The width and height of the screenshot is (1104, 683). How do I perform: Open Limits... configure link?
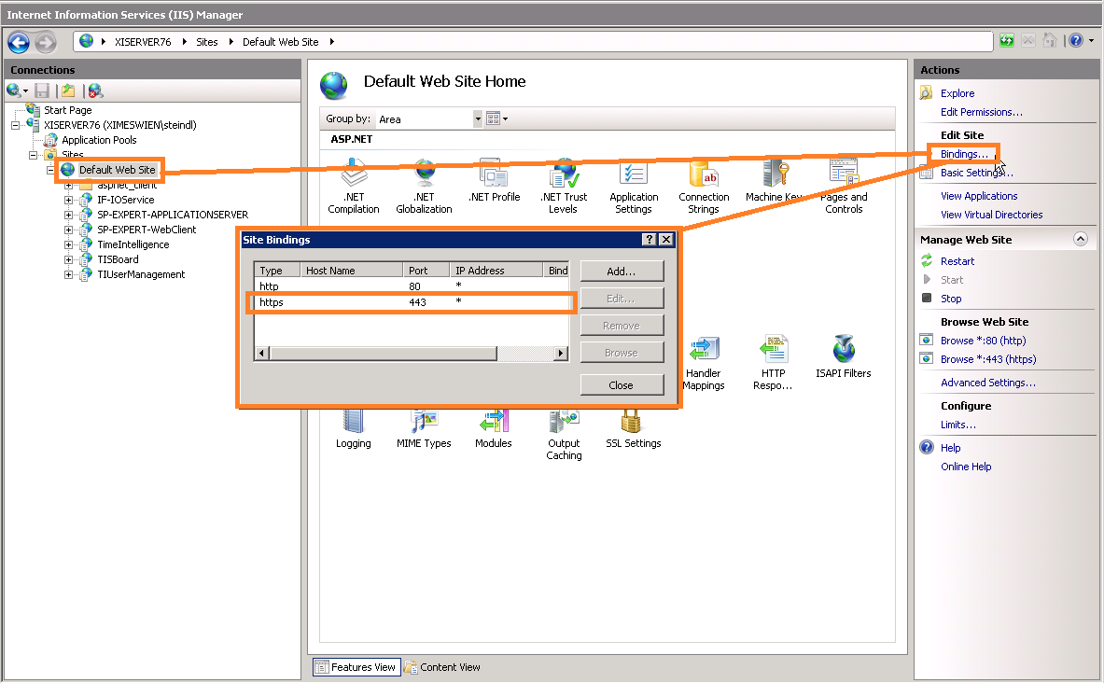[x=957, y=425]
